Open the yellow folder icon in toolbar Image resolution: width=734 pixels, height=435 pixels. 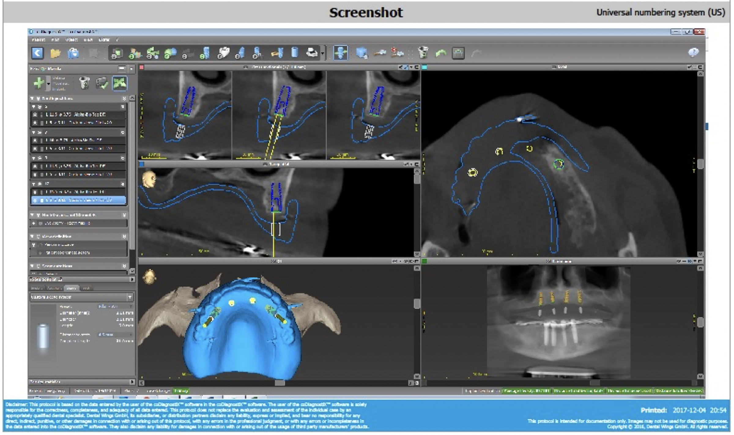point(55,53)
